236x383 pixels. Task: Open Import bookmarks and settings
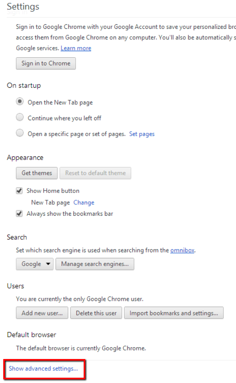(x=174, y=313)
